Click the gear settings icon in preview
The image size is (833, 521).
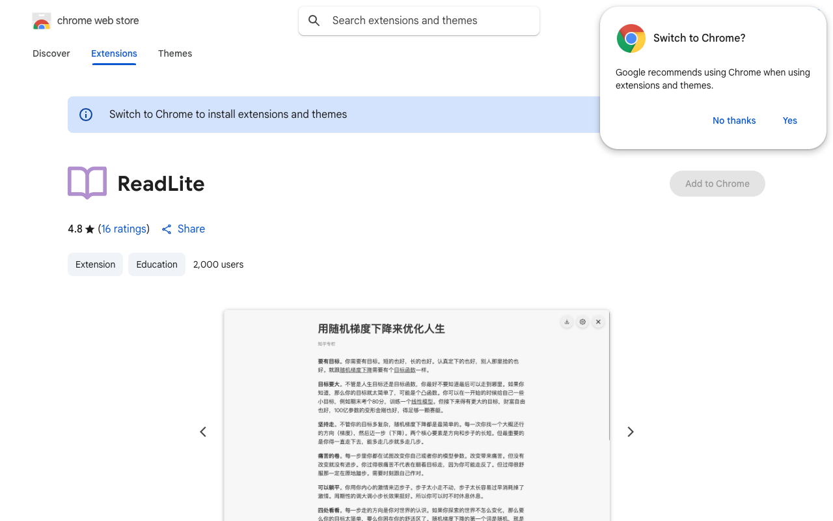coord(582,322)
